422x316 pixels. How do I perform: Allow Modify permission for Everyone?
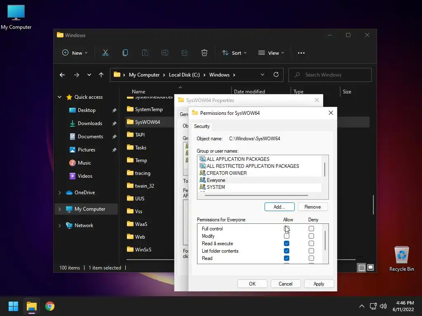pos(286,236)
